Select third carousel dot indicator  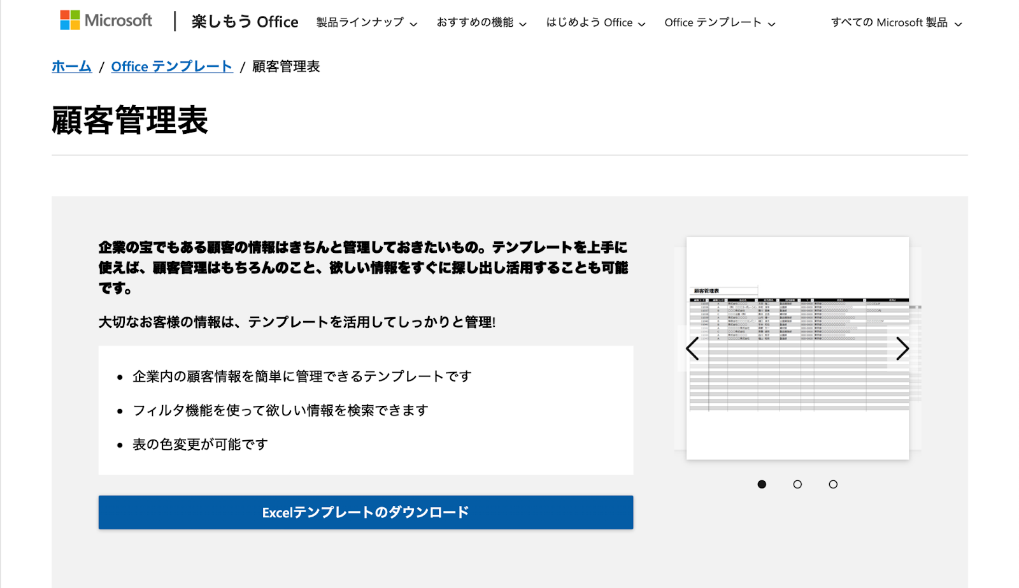(833, 484)
